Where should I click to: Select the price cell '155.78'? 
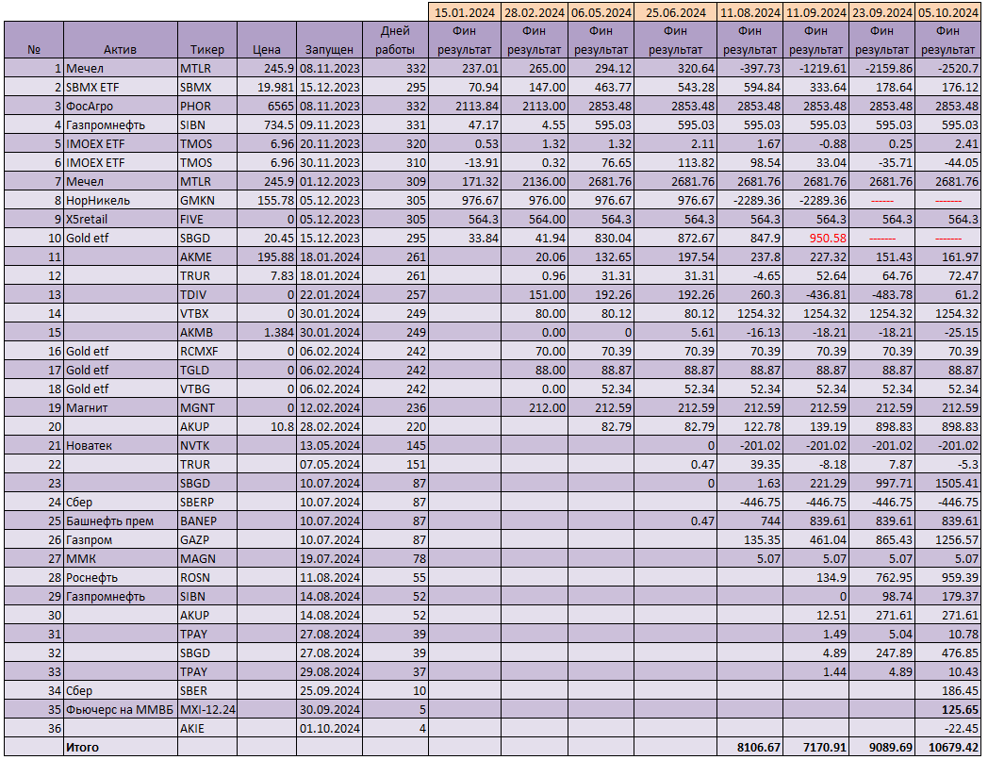coord(267,201)
